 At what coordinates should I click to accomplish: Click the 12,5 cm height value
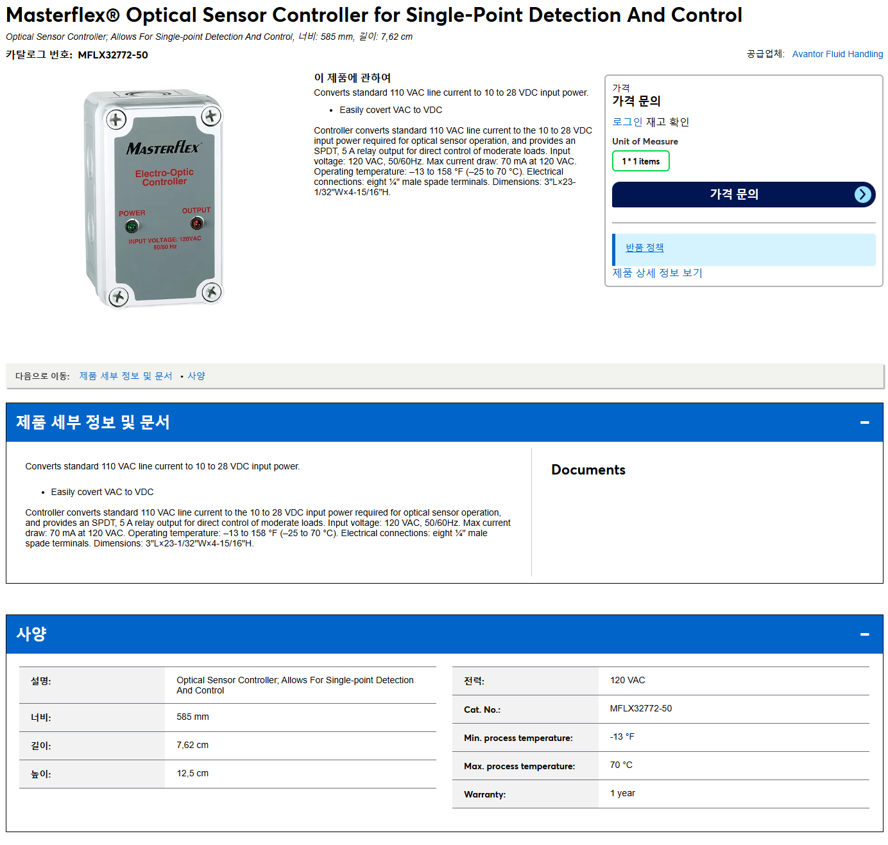click(192, 773)
